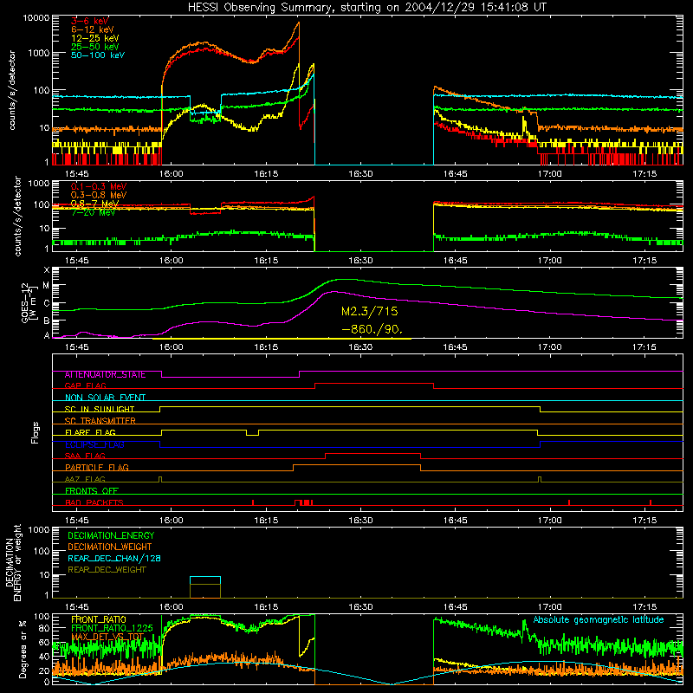This screenshot has width=693, height=693.
Task: Click the cyan decimation box in the decimation plot
Action: [x=205, y=580]
